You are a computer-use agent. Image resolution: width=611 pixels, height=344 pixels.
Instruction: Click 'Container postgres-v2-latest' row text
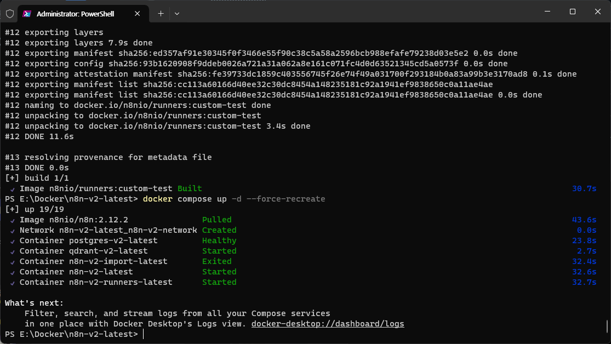(88, 241)
